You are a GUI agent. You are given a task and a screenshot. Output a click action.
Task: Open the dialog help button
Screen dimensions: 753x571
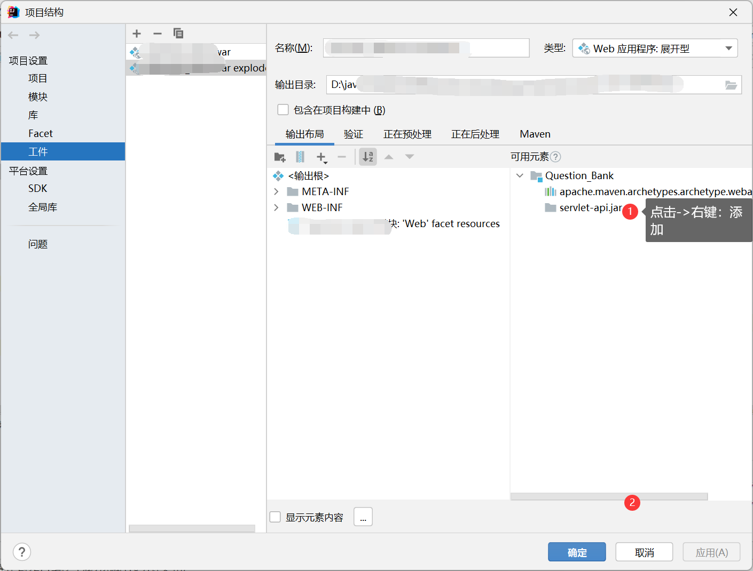pyautogui.click(x=22, y=552)
